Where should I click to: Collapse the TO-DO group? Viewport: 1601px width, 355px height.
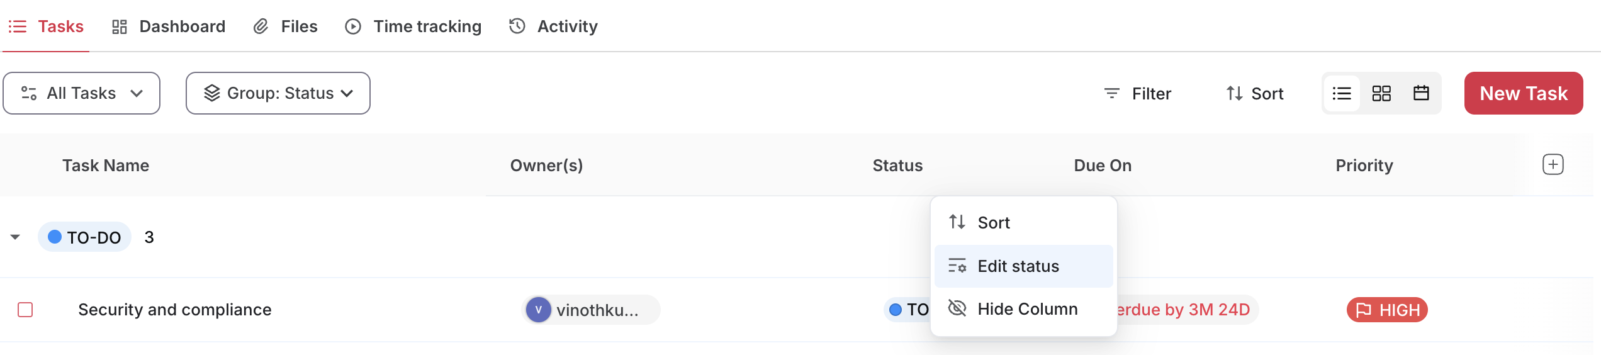pos(15,237)
